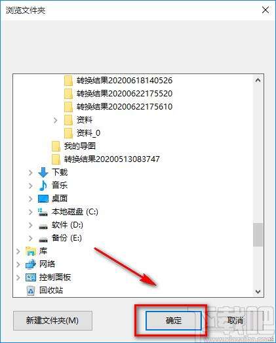
Task: Click the Local Disk (C:) drive icon
Action: [43, 212]
